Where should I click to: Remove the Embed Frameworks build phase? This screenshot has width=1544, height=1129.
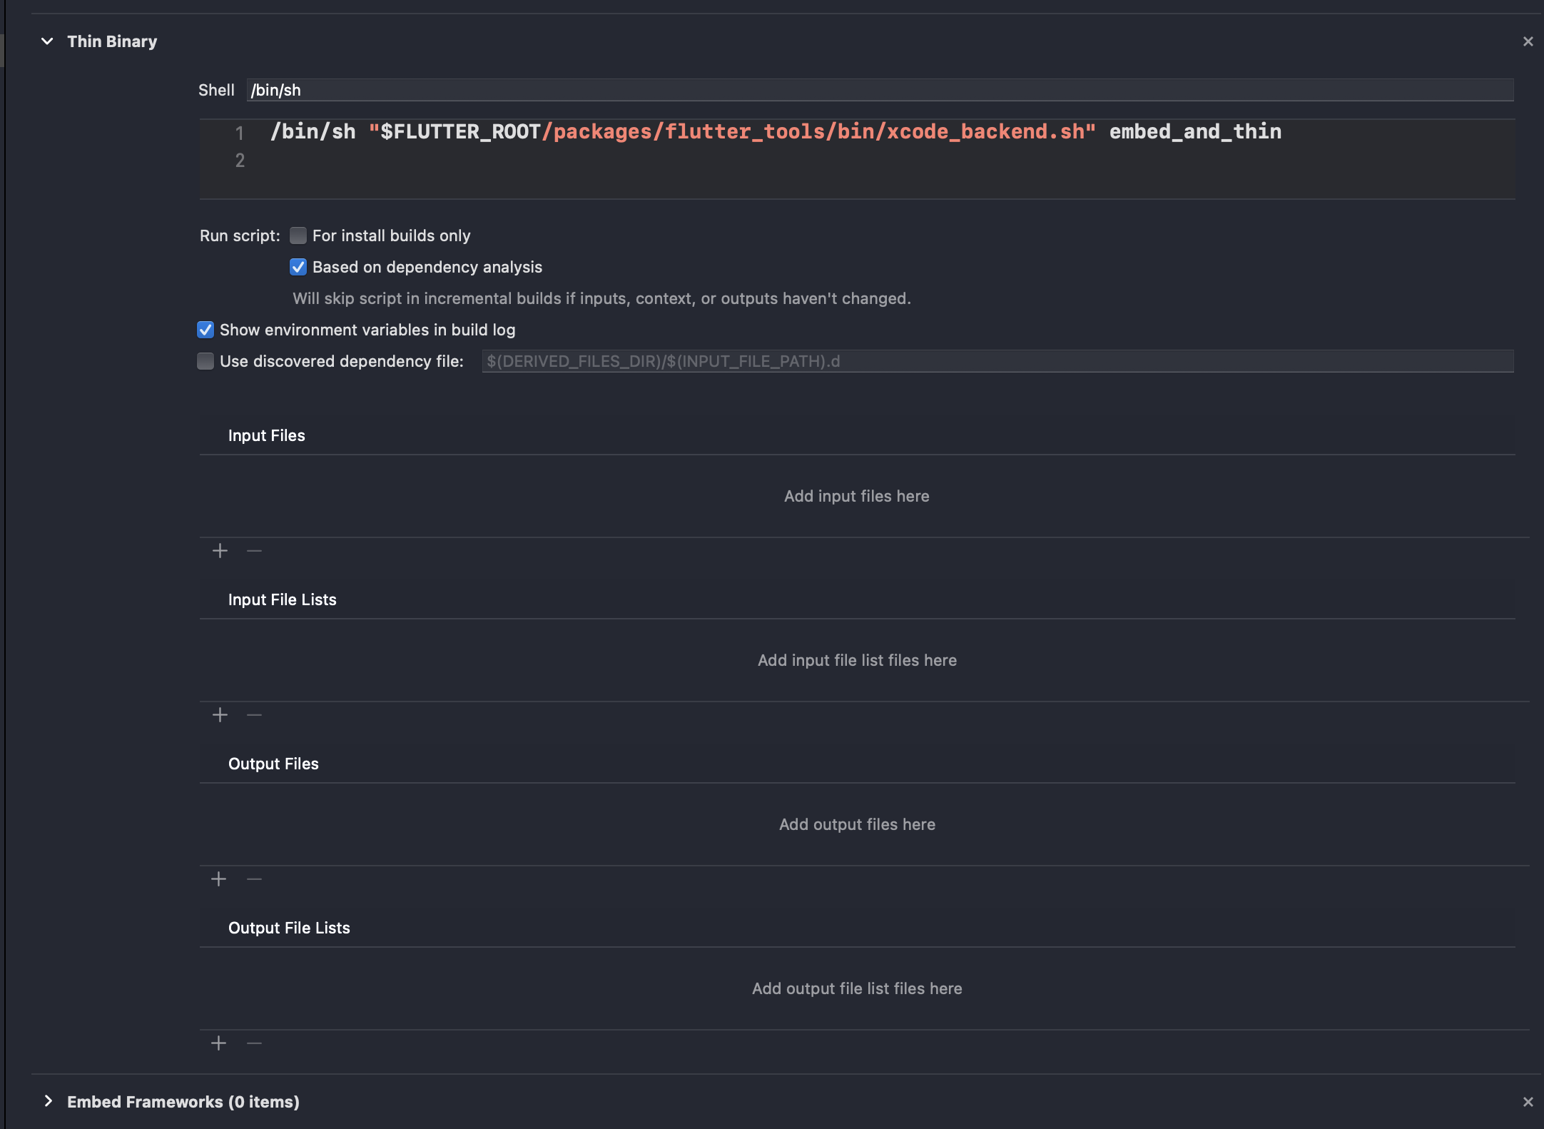(1528, 1101)
